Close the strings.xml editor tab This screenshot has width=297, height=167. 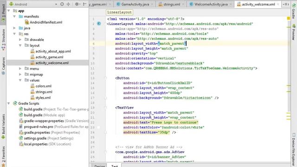point(183,4)
